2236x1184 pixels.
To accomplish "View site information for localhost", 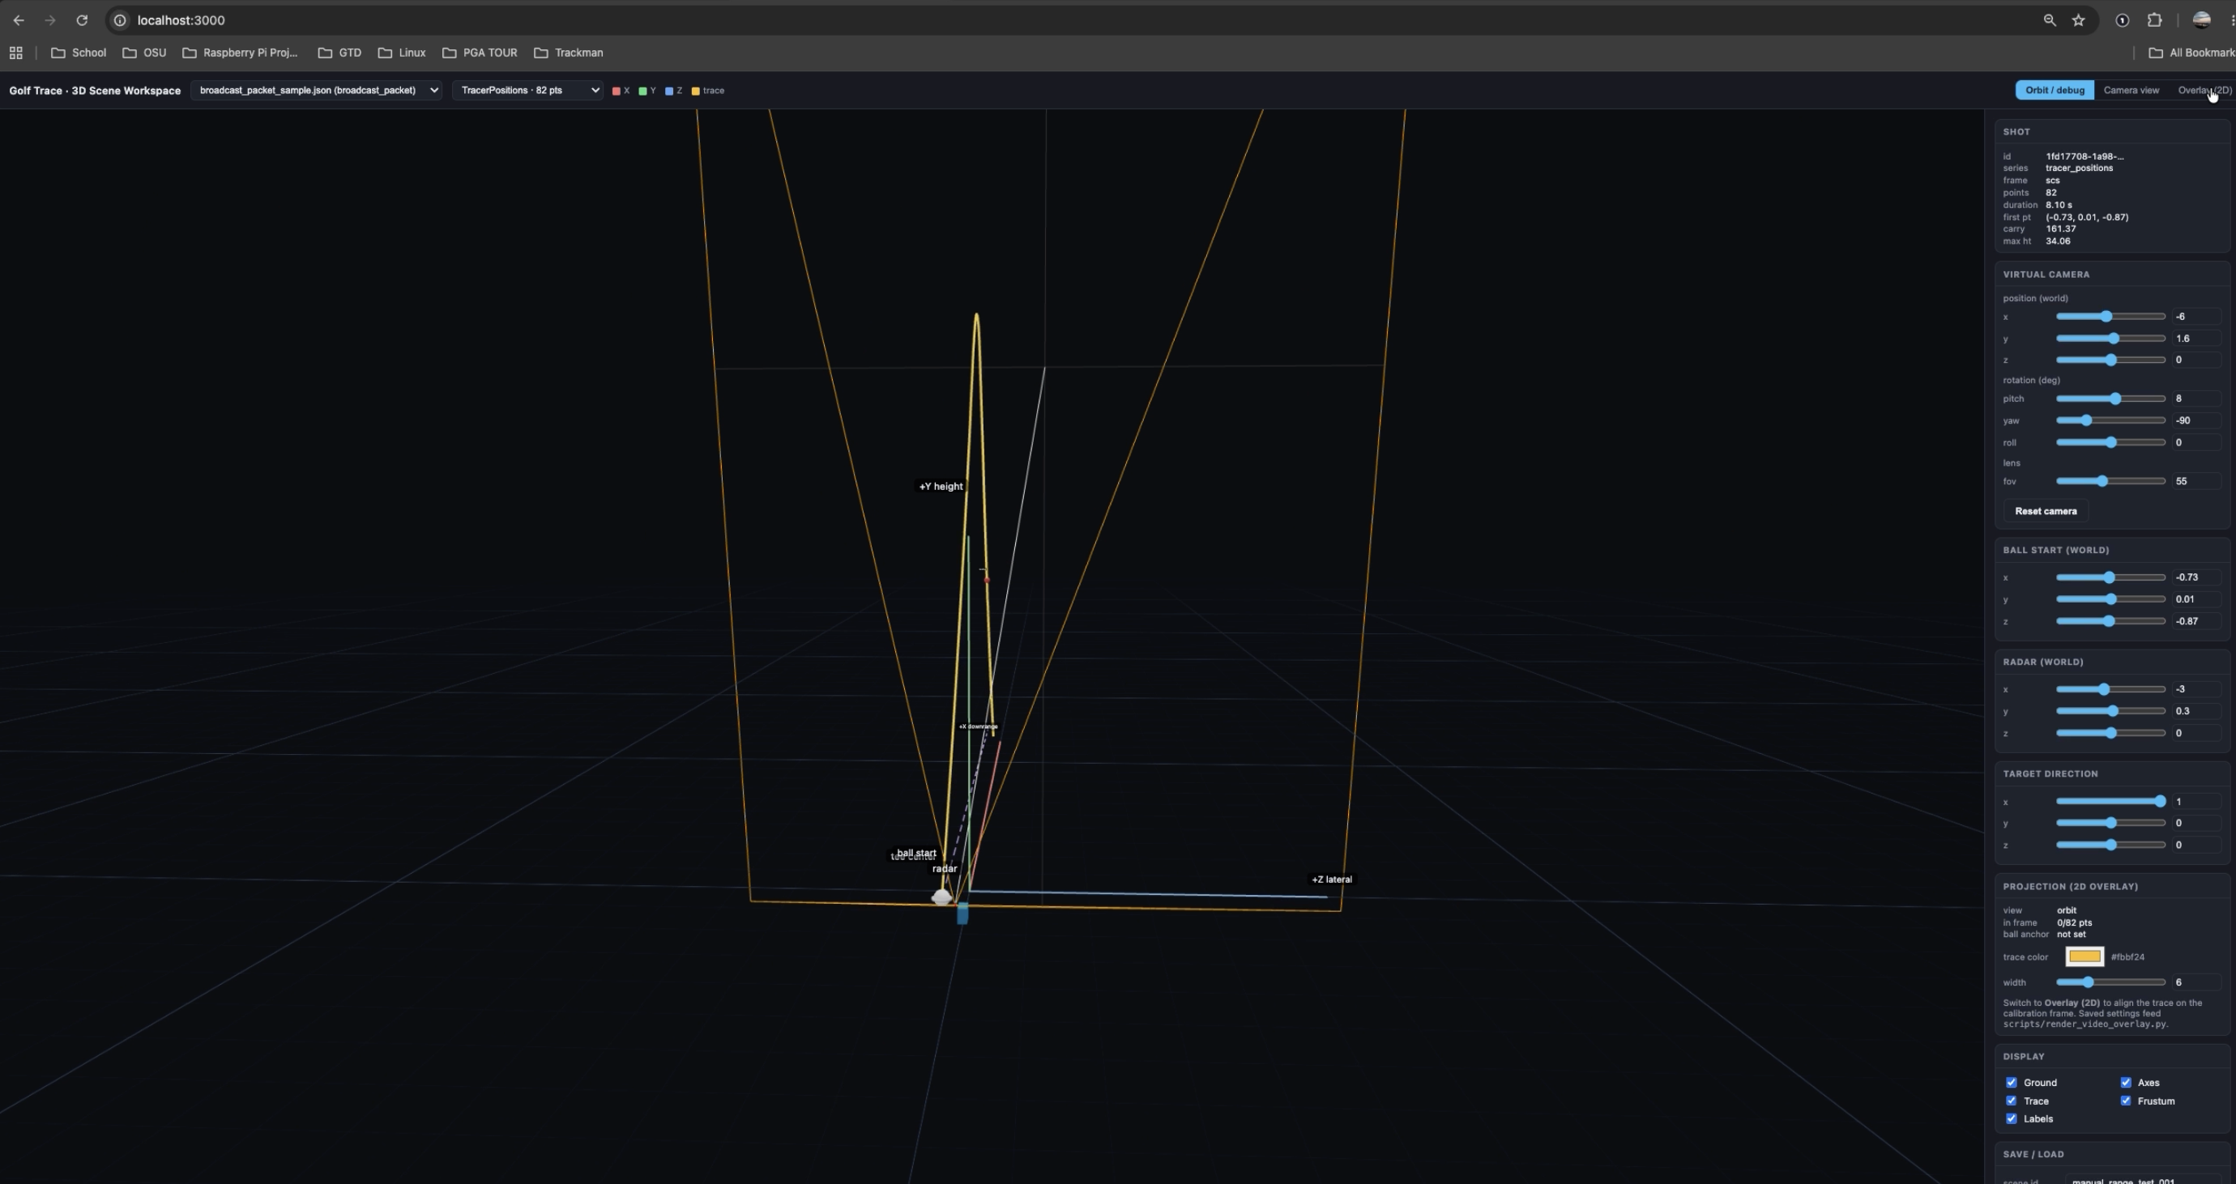I will tap(120, 20).
